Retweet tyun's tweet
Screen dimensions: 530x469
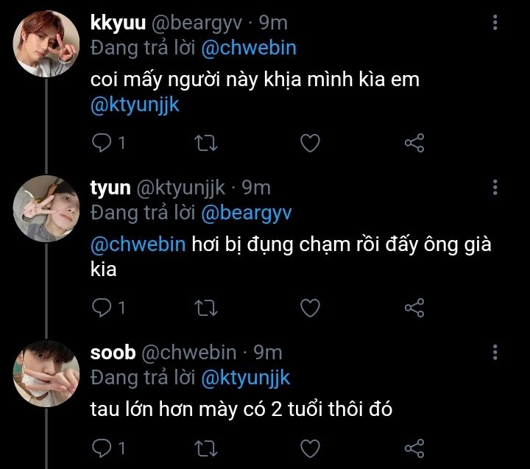coord(207,306)
